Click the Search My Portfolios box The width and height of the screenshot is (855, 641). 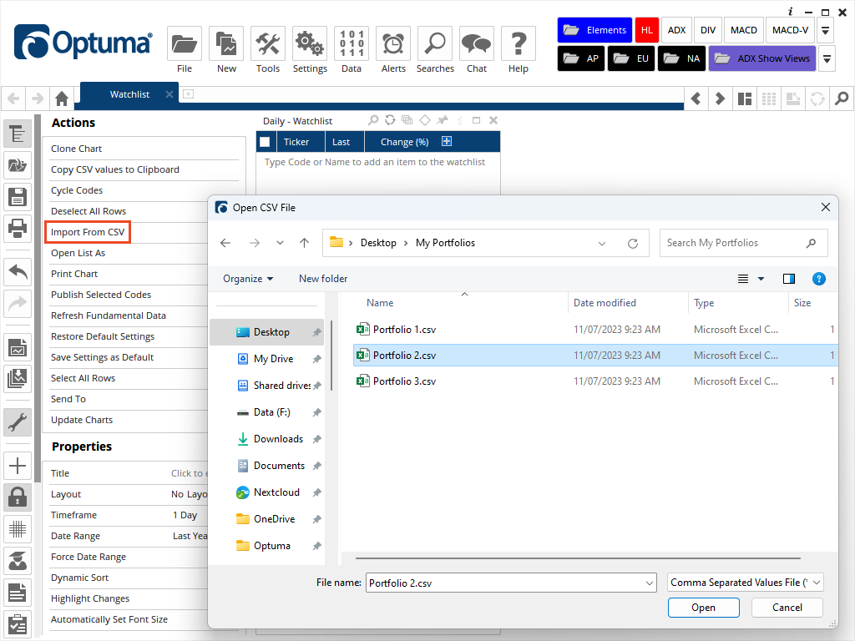(x=743, y=243)
